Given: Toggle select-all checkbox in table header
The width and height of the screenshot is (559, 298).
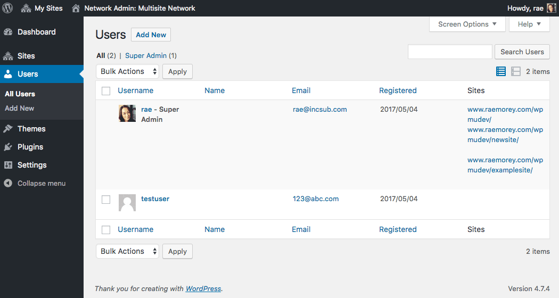Looking at the screenshot, I should [106, 91].
